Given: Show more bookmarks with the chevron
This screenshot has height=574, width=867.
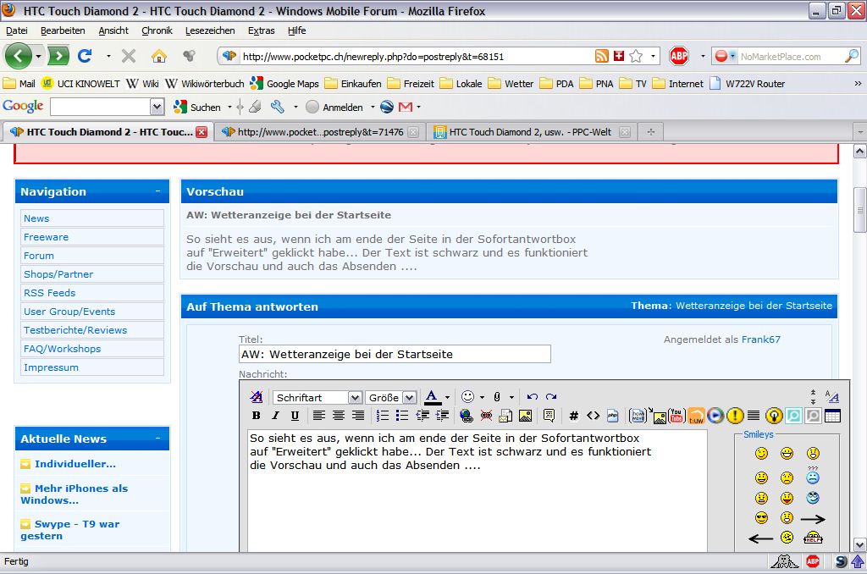Looking at the screenshot, I should point(858,84).
